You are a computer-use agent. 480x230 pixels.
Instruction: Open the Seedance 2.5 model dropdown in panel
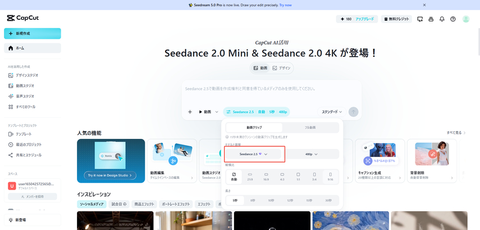coord(253,154)
